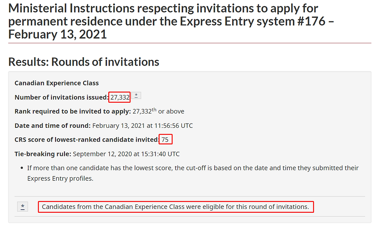Viewport: 379px width, 229px height.
Task: Click the Canadian Experience Class eligibility footnote text
Action: click(176, 207)
